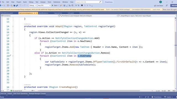Collapse CreateRegion method at line 34

13,87
